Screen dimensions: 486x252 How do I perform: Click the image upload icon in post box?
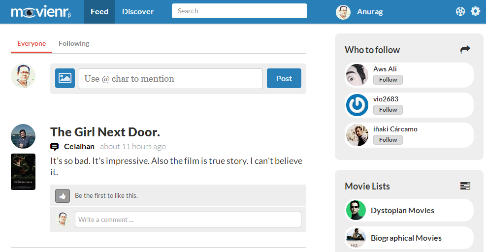tap(65, 78)
